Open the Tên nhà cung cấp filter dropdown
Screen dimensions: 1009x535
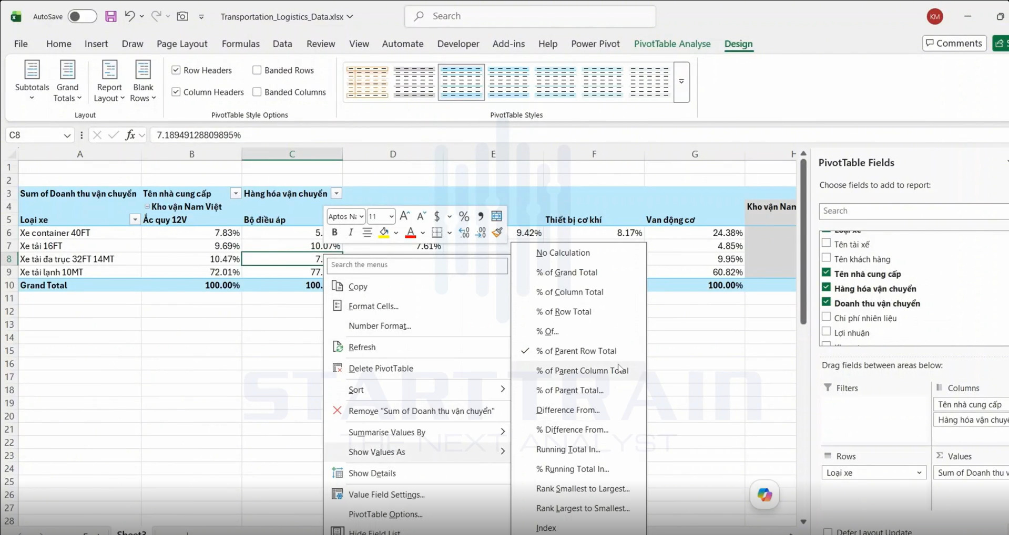coord(236,194)
